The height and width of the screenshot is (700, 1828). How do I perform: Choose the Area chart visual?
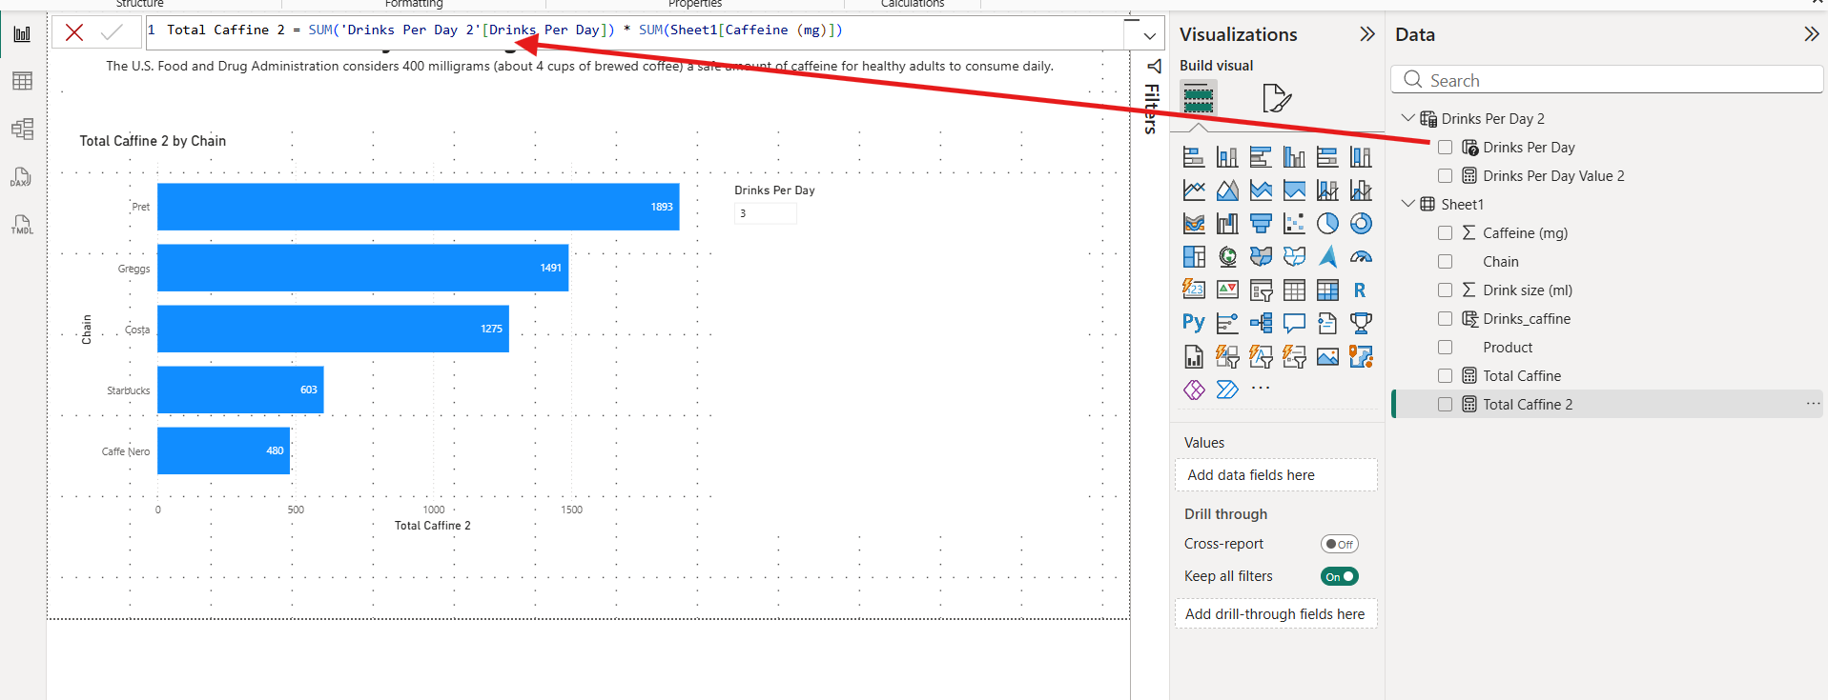(x=1227, y=190)
